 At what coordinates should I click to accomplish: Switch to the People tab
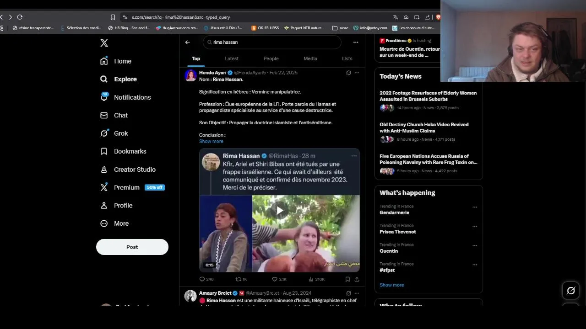271,58
